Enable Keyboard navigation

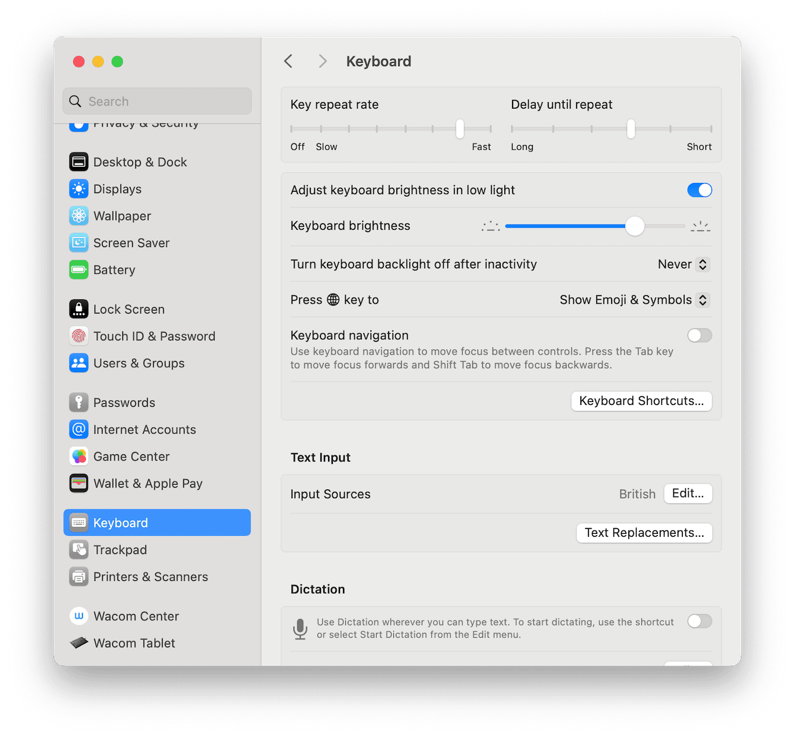[x=699, y=336]
